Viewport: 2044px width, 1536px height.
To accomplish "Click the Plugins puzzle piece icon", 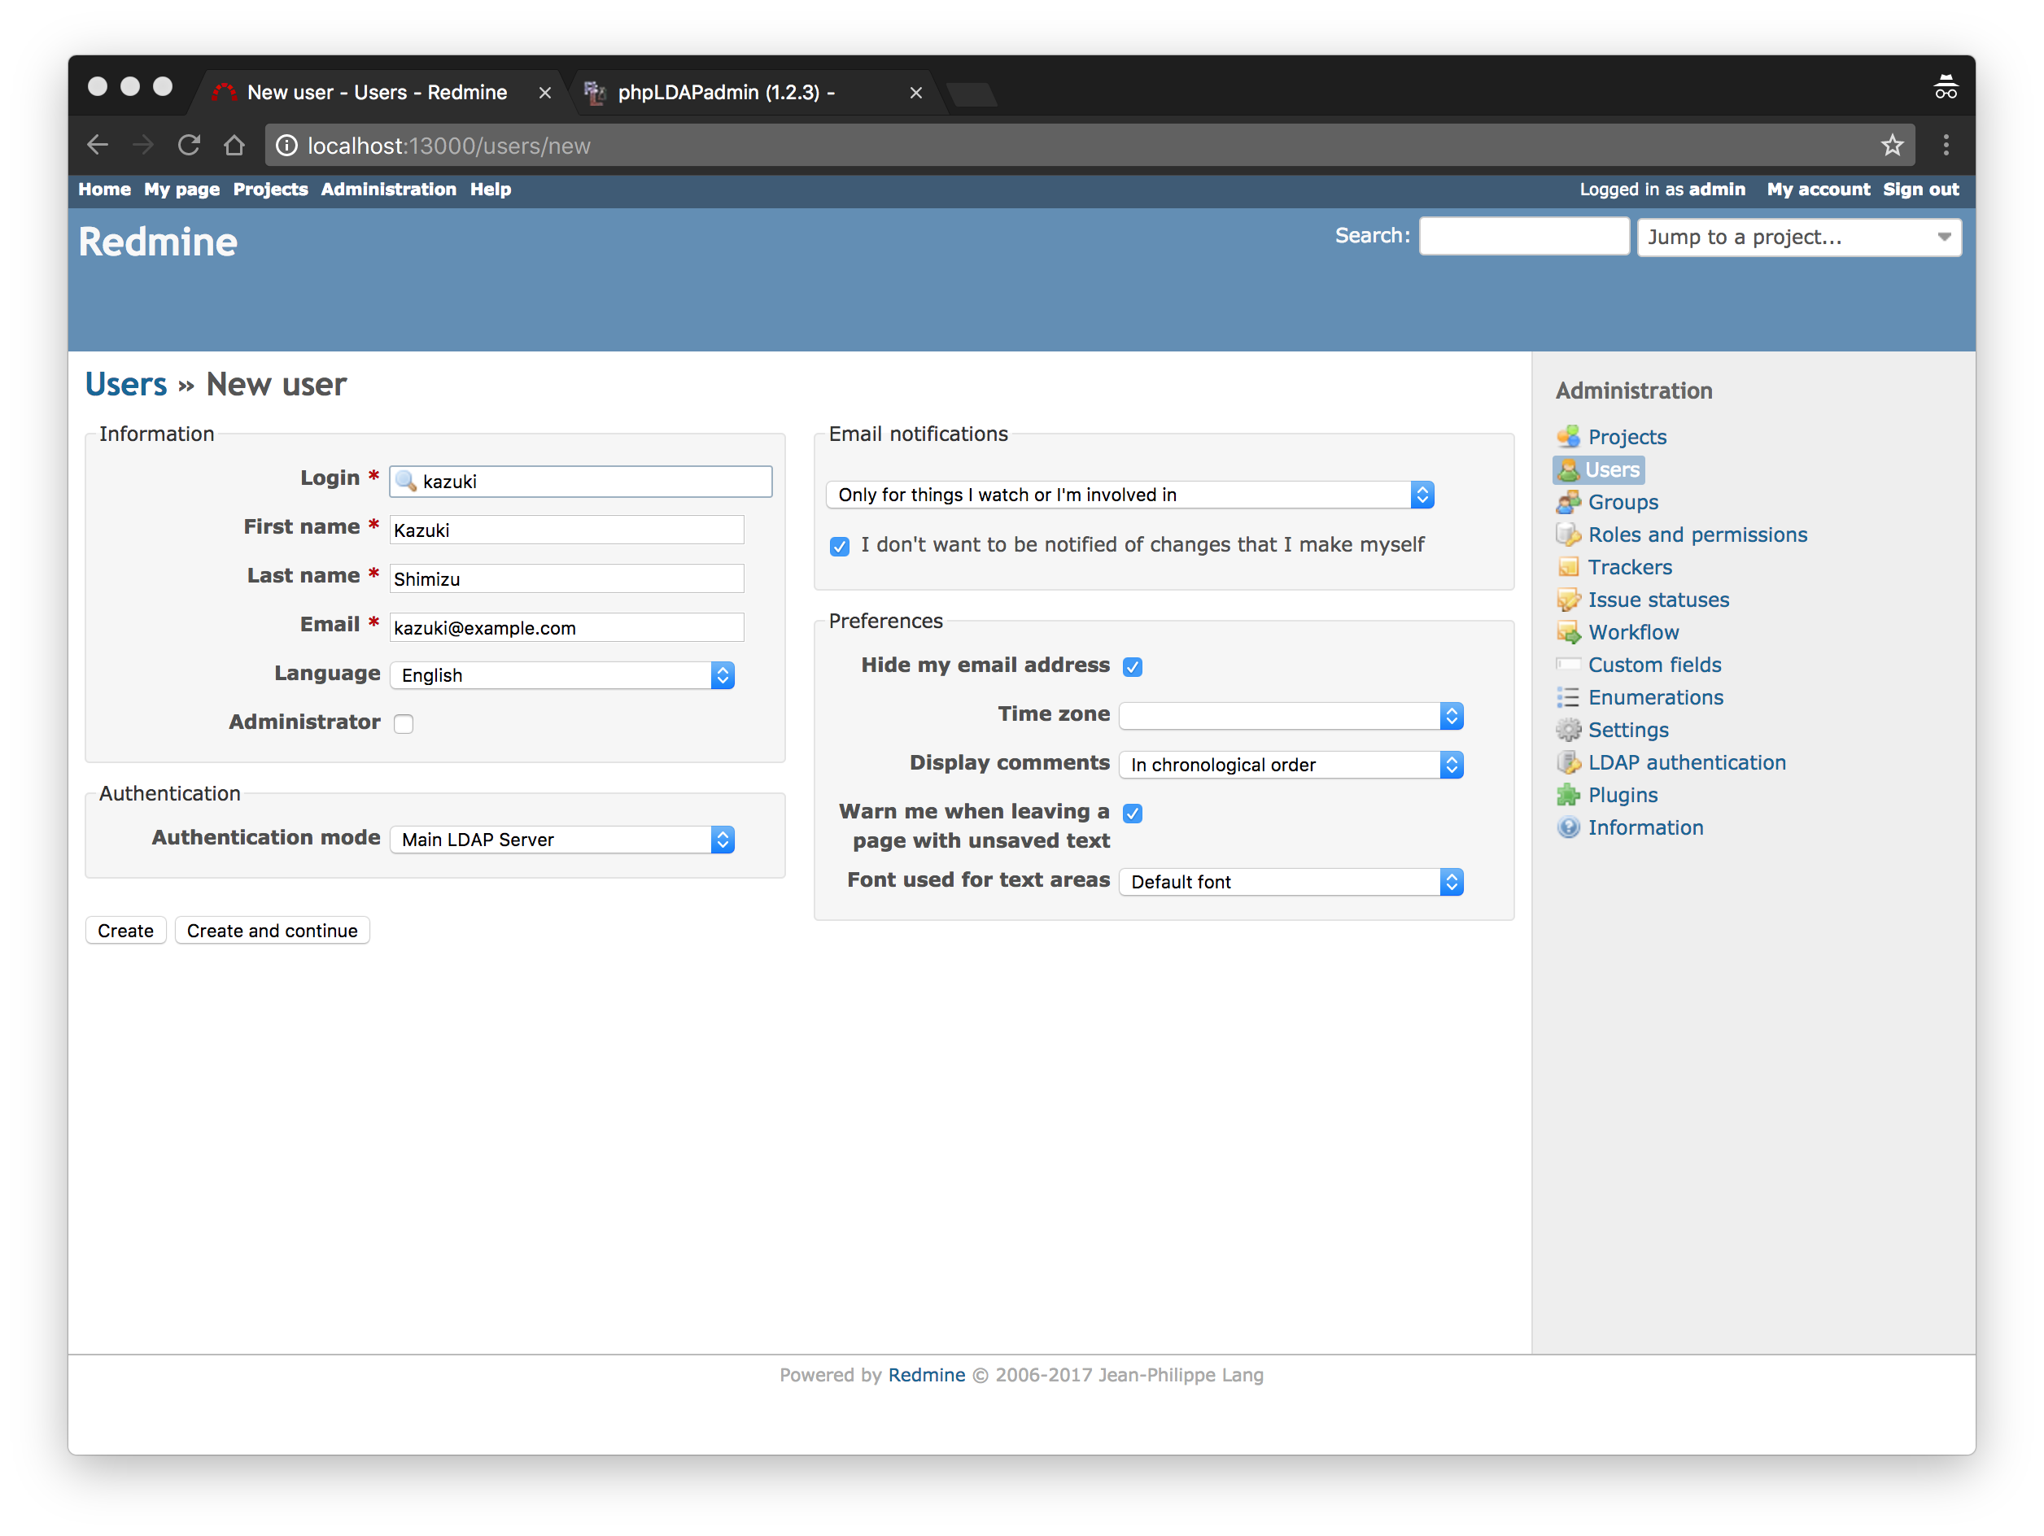I will 1568,795.
